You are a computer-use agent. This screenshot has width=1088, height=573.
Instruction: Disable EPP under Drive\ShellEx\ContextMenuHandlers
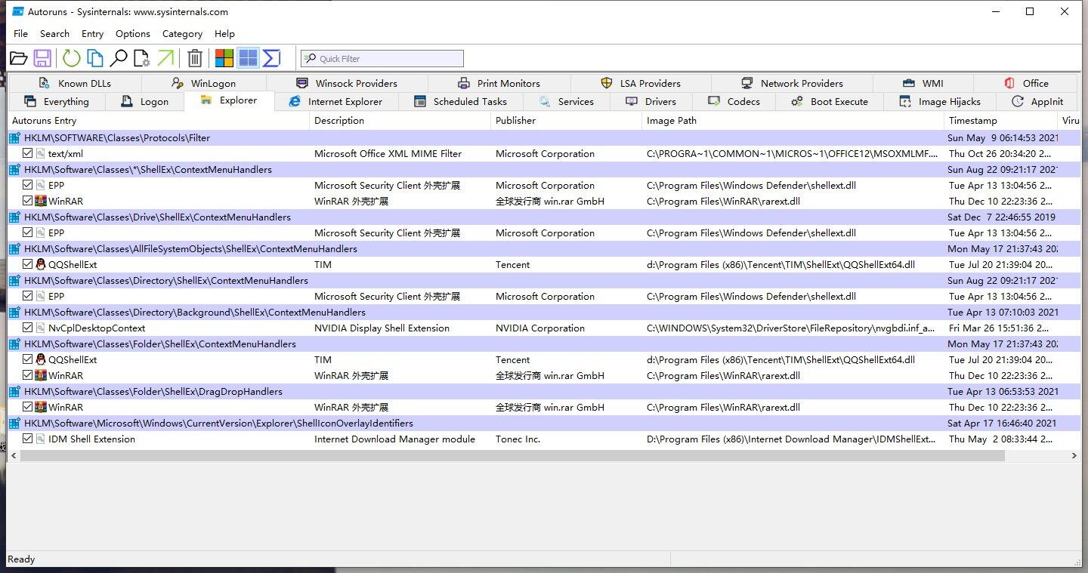click(x=28, y=233)
